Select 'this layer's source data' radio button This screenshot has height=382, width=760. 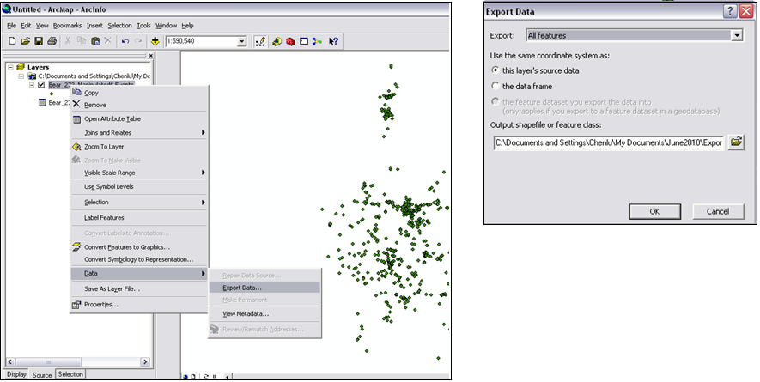click(496, 70)
